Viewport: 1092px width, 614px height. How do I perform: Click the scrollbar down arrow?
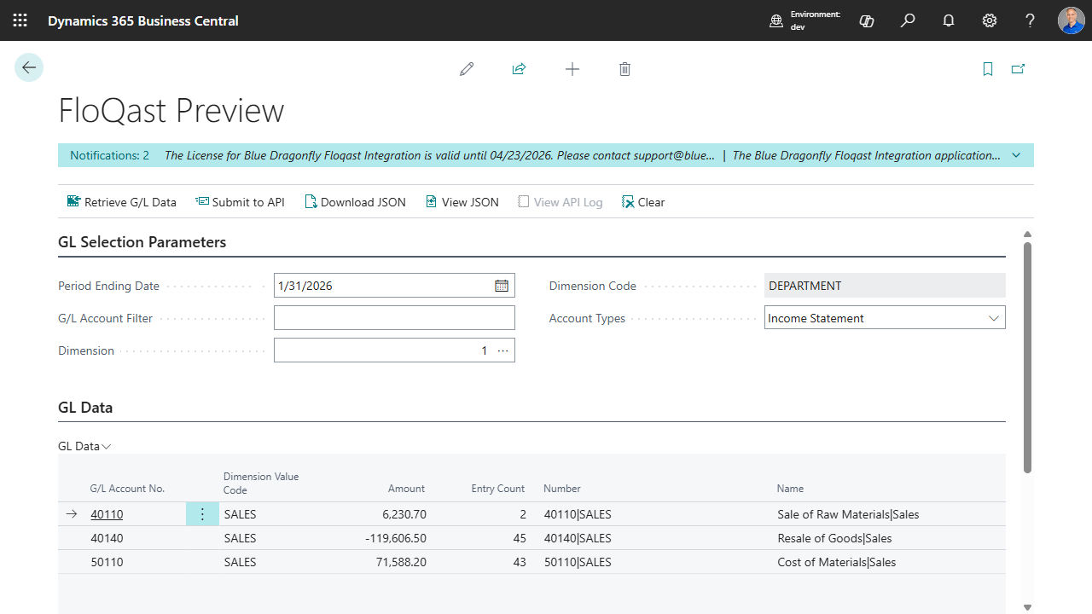tap(1027, 607)
